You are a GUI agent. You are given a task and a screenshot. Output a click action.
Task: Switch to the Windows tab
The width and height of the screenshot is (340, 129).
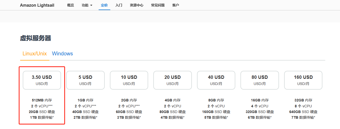click(62, 54)
